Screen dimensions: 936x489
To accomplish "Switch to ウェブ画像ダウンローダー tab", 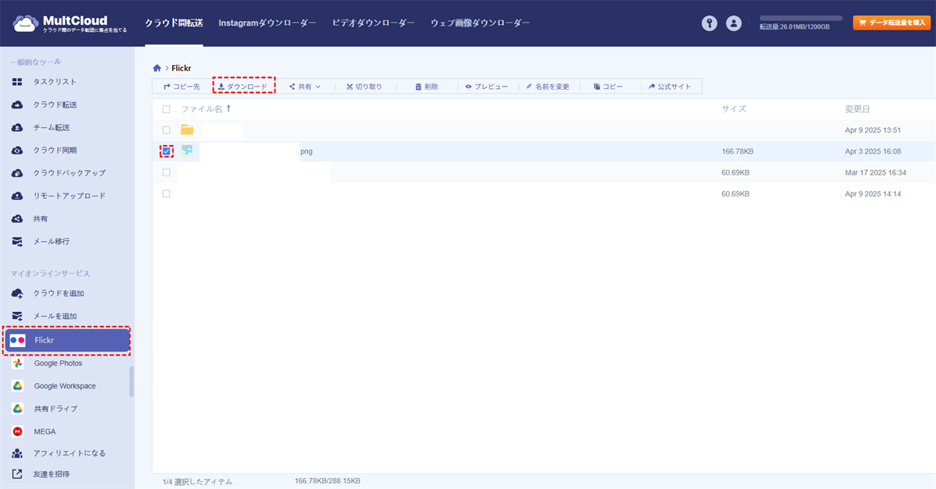I will click(x=480, y=23).
